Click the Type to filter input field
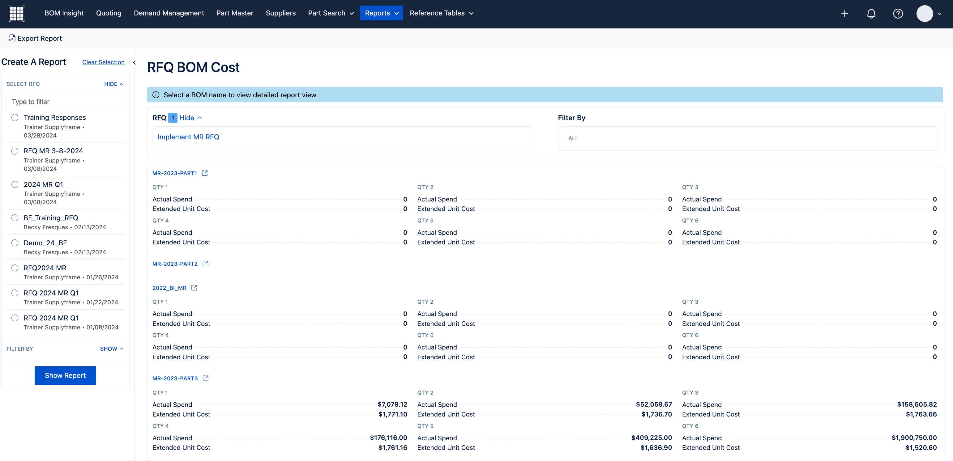This screenshot has height=461, width=953. 66,102
